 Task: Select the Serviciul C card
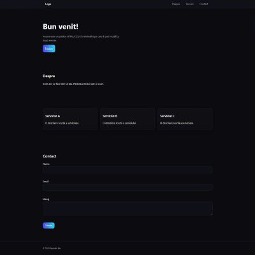185,119
